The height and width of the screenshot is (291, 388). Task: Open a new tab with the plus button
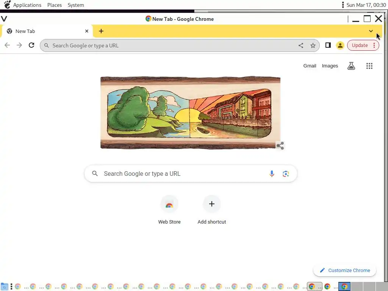coord(101,31)
